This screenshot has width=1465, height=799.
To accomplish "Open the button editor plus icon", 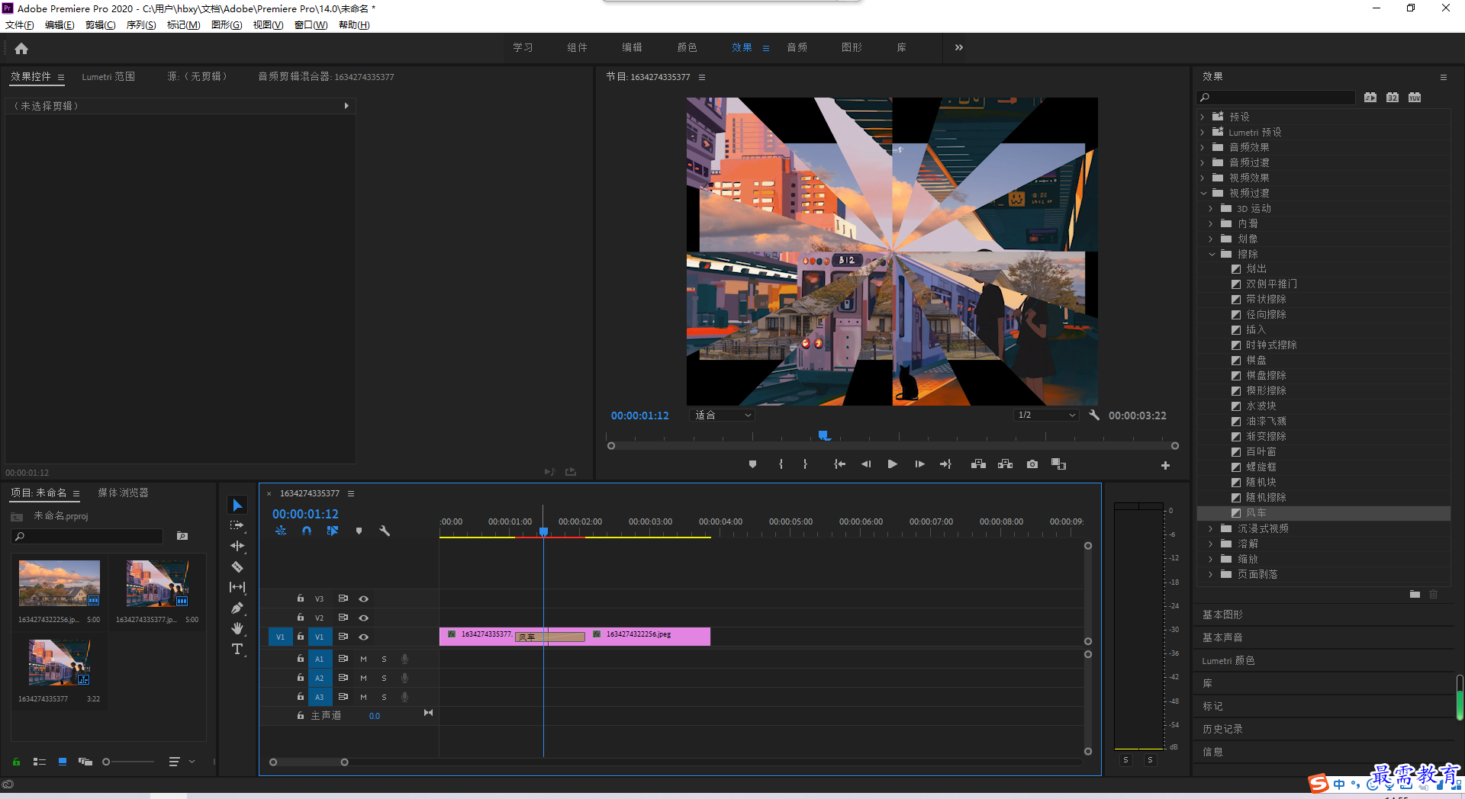I will 1165,465.
